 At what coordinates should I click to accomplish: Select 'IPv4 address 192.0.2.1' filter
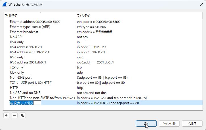[x=26, y=47]
